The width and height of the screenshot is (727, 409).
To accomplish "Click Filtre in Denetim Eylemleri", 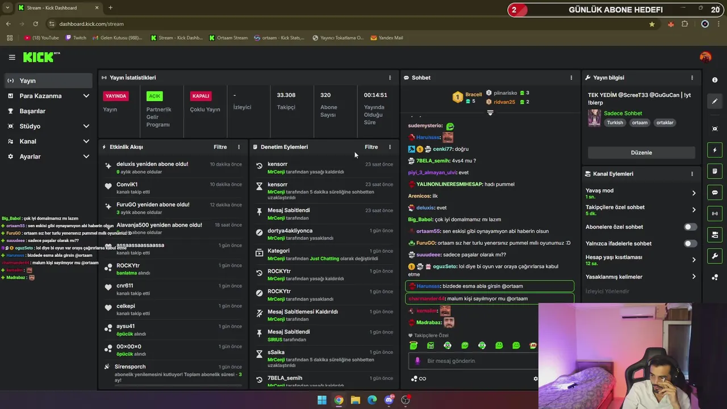I will coord(371,147).
